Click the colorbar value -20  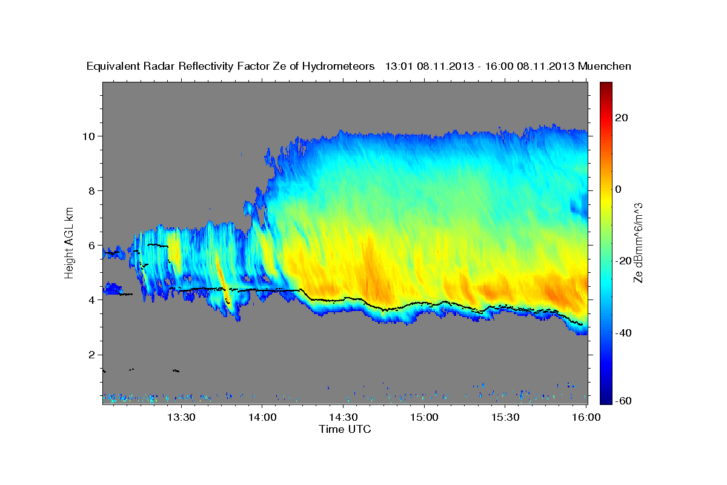pyautogui.click(x=623, y=261)
